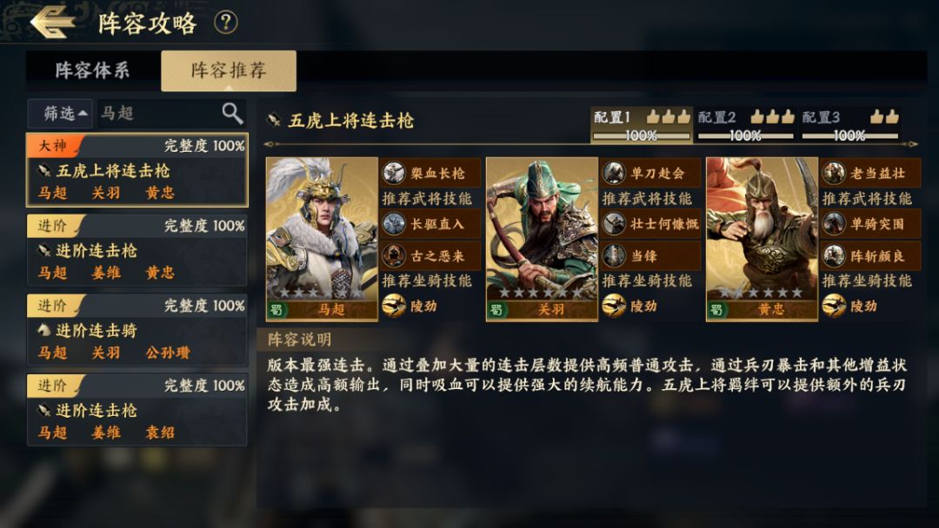Screen dimensions: 939x528
Task: Select the 配置1 configuration
Action: (642, 124)
